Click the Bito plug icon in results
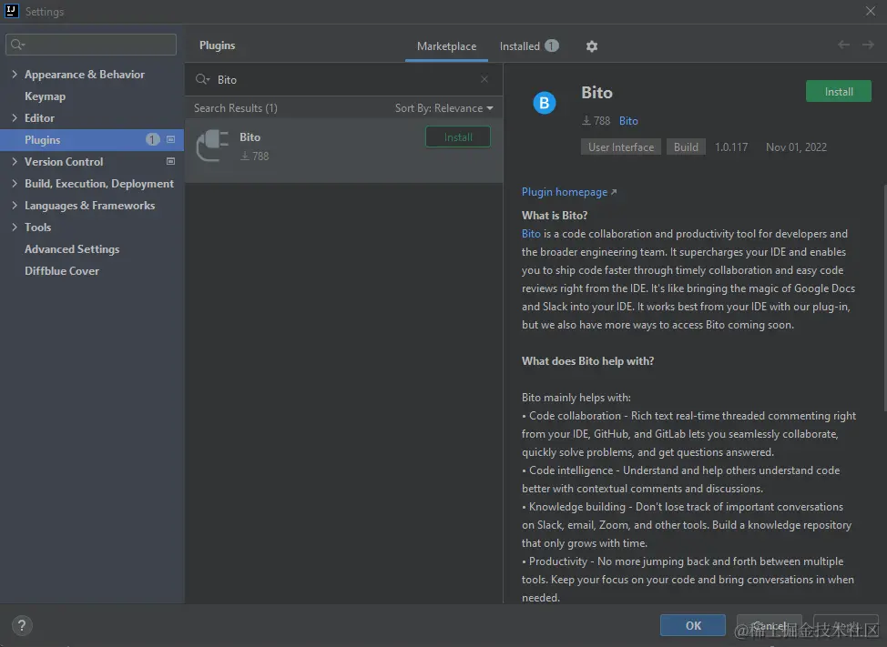 coord(212,146)
